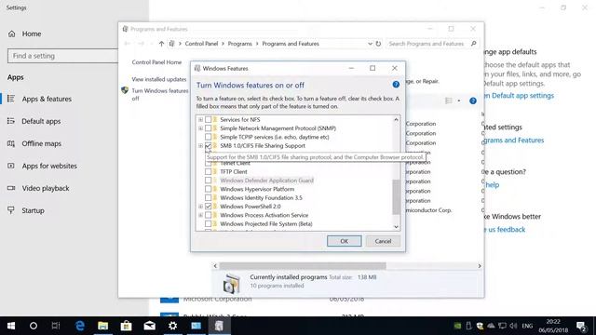
Task: Expand Windows PowerShell 2.0 node
Action: (200, 207)
